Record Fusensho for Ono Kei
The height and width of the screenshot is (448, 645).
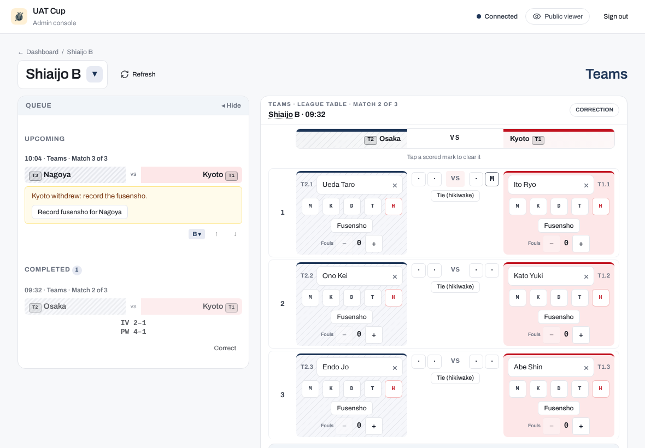click(x=351, y=317)
